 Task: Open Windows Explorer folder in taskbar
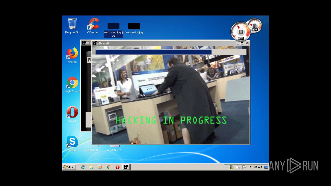(91, 167)
